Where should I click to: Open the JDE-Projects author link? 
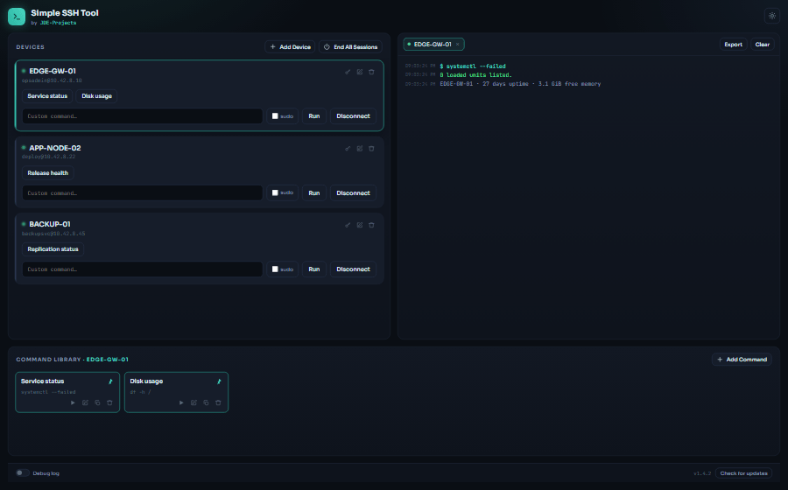point(59,23)
